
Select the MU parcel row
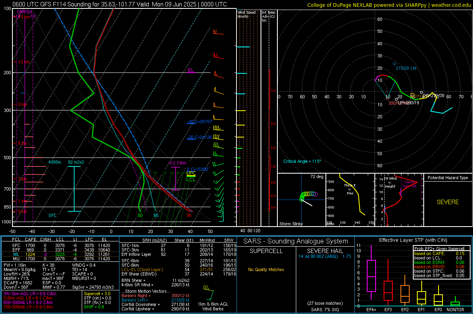61,258
